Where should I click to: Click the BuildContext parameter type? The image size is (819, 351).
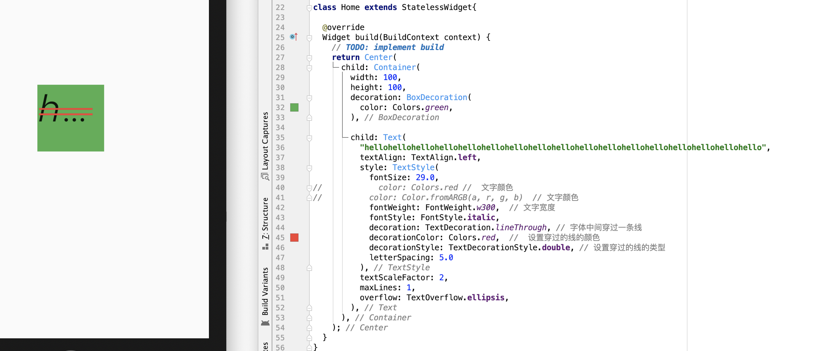pyautogui.click(x=411, y=37)
